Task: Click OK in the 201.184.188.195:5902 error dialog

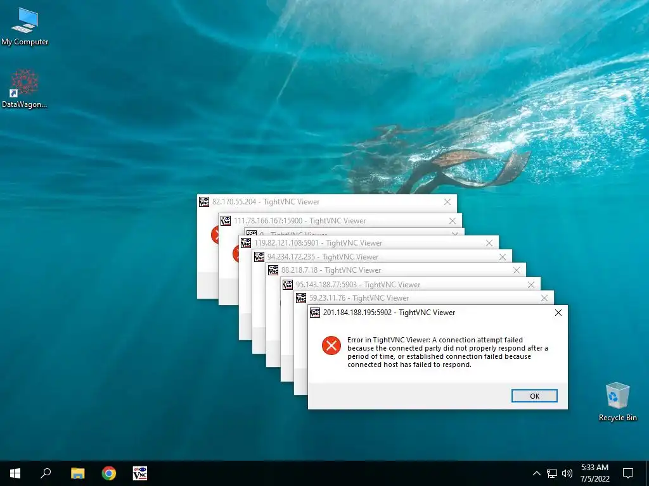Action: click(534, 396)
